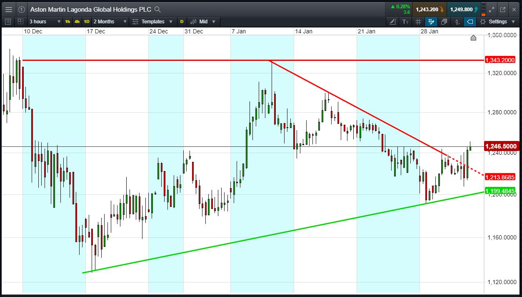Open the hamburger main menu

click(9, 9)
